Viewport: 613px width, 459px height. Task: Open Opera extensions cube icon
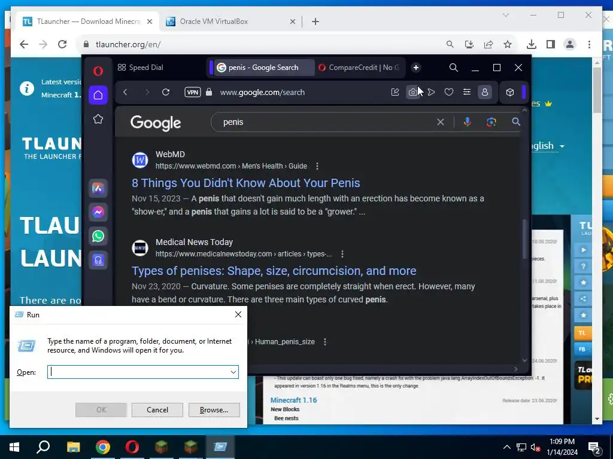(x=510, y=92)
